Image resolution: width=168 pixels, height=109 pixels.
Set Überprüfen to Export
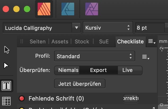point(99,70)
